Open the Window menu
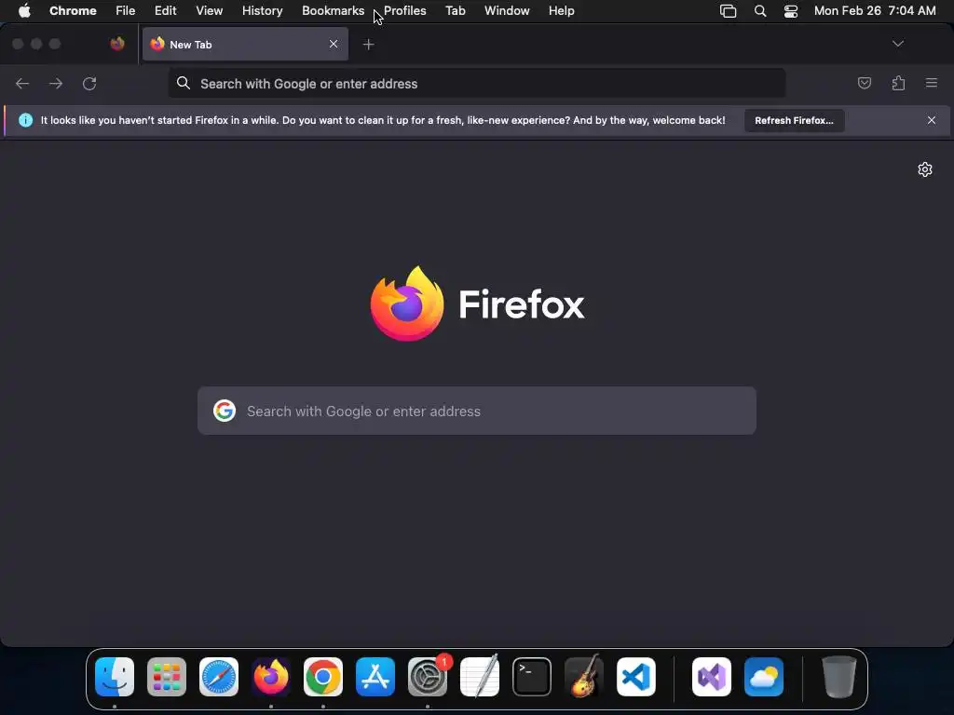The height and width of the screenshot is (715, 954). pos(507,11)
